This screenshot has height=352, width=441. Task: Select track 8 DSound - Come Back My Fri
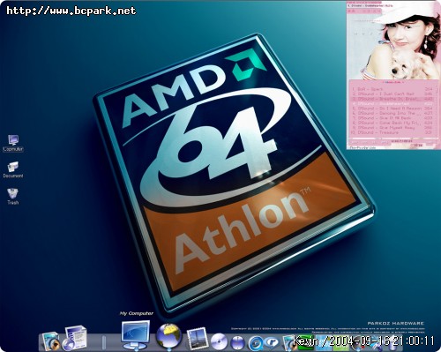point(392,123)
